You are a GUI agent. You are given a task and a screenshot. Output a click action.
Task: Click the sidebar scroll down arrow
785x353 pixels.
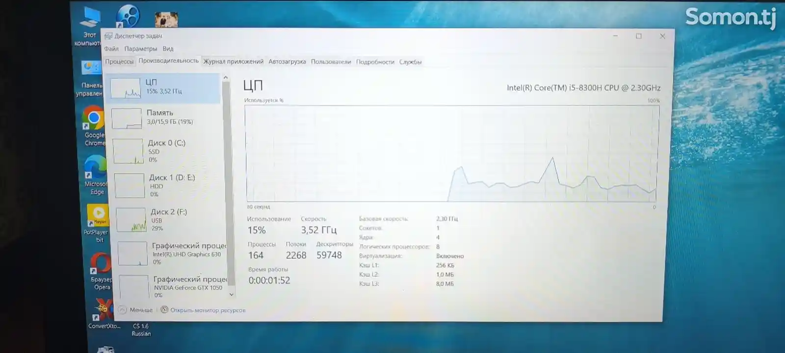click(x=232, y=295)
